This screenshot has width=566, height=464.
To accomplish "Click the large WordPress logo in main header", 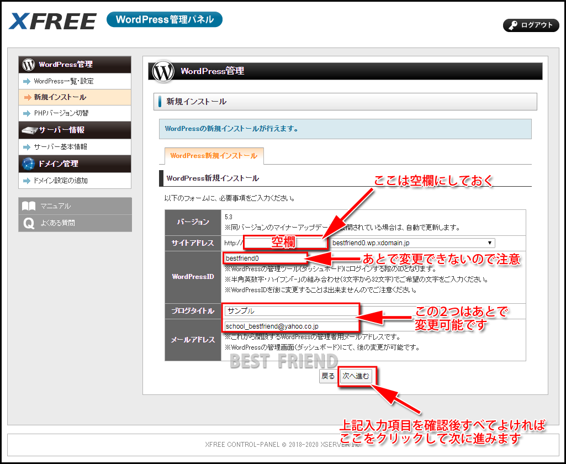I will point(163,71).
